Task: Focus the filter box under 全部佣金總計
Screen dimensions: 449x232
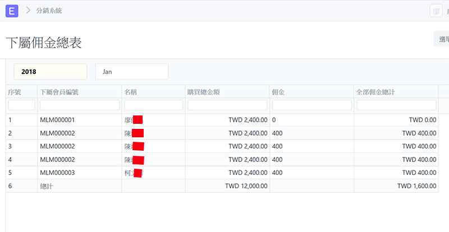Action: click(396, 105)
